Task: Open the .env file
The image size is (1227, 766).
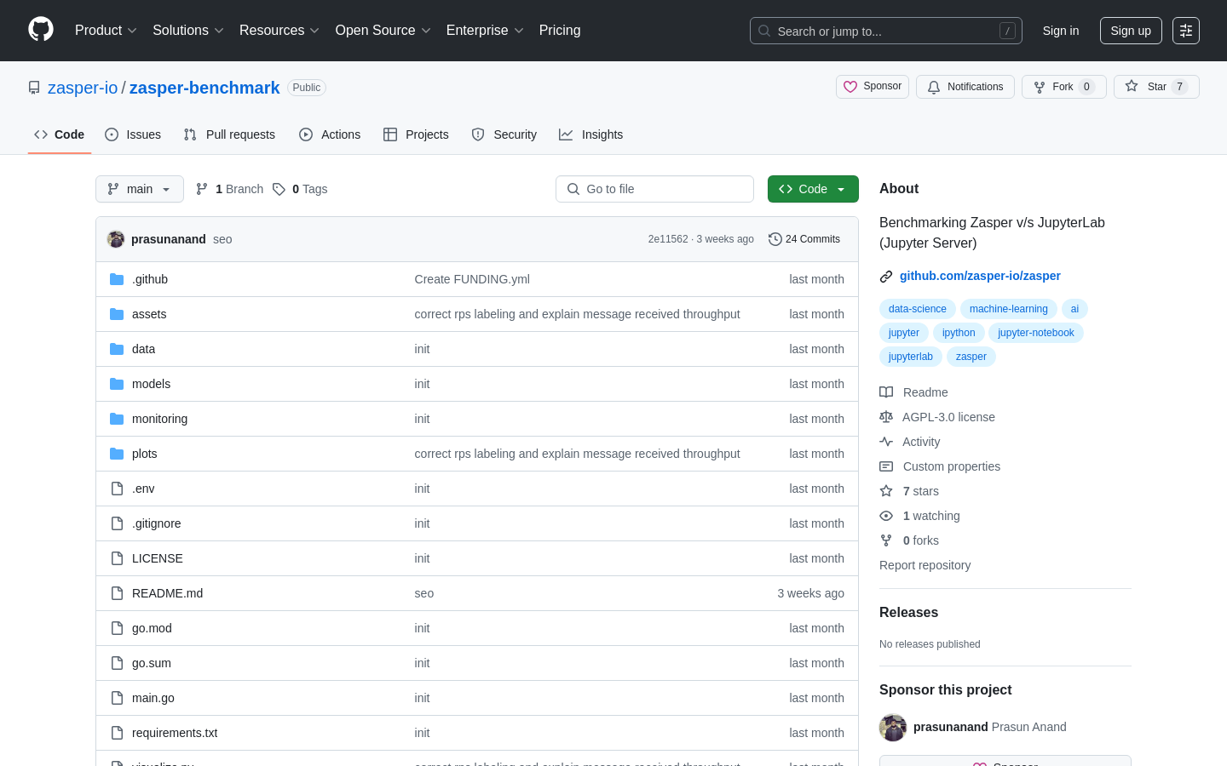Action: point(143,489)
